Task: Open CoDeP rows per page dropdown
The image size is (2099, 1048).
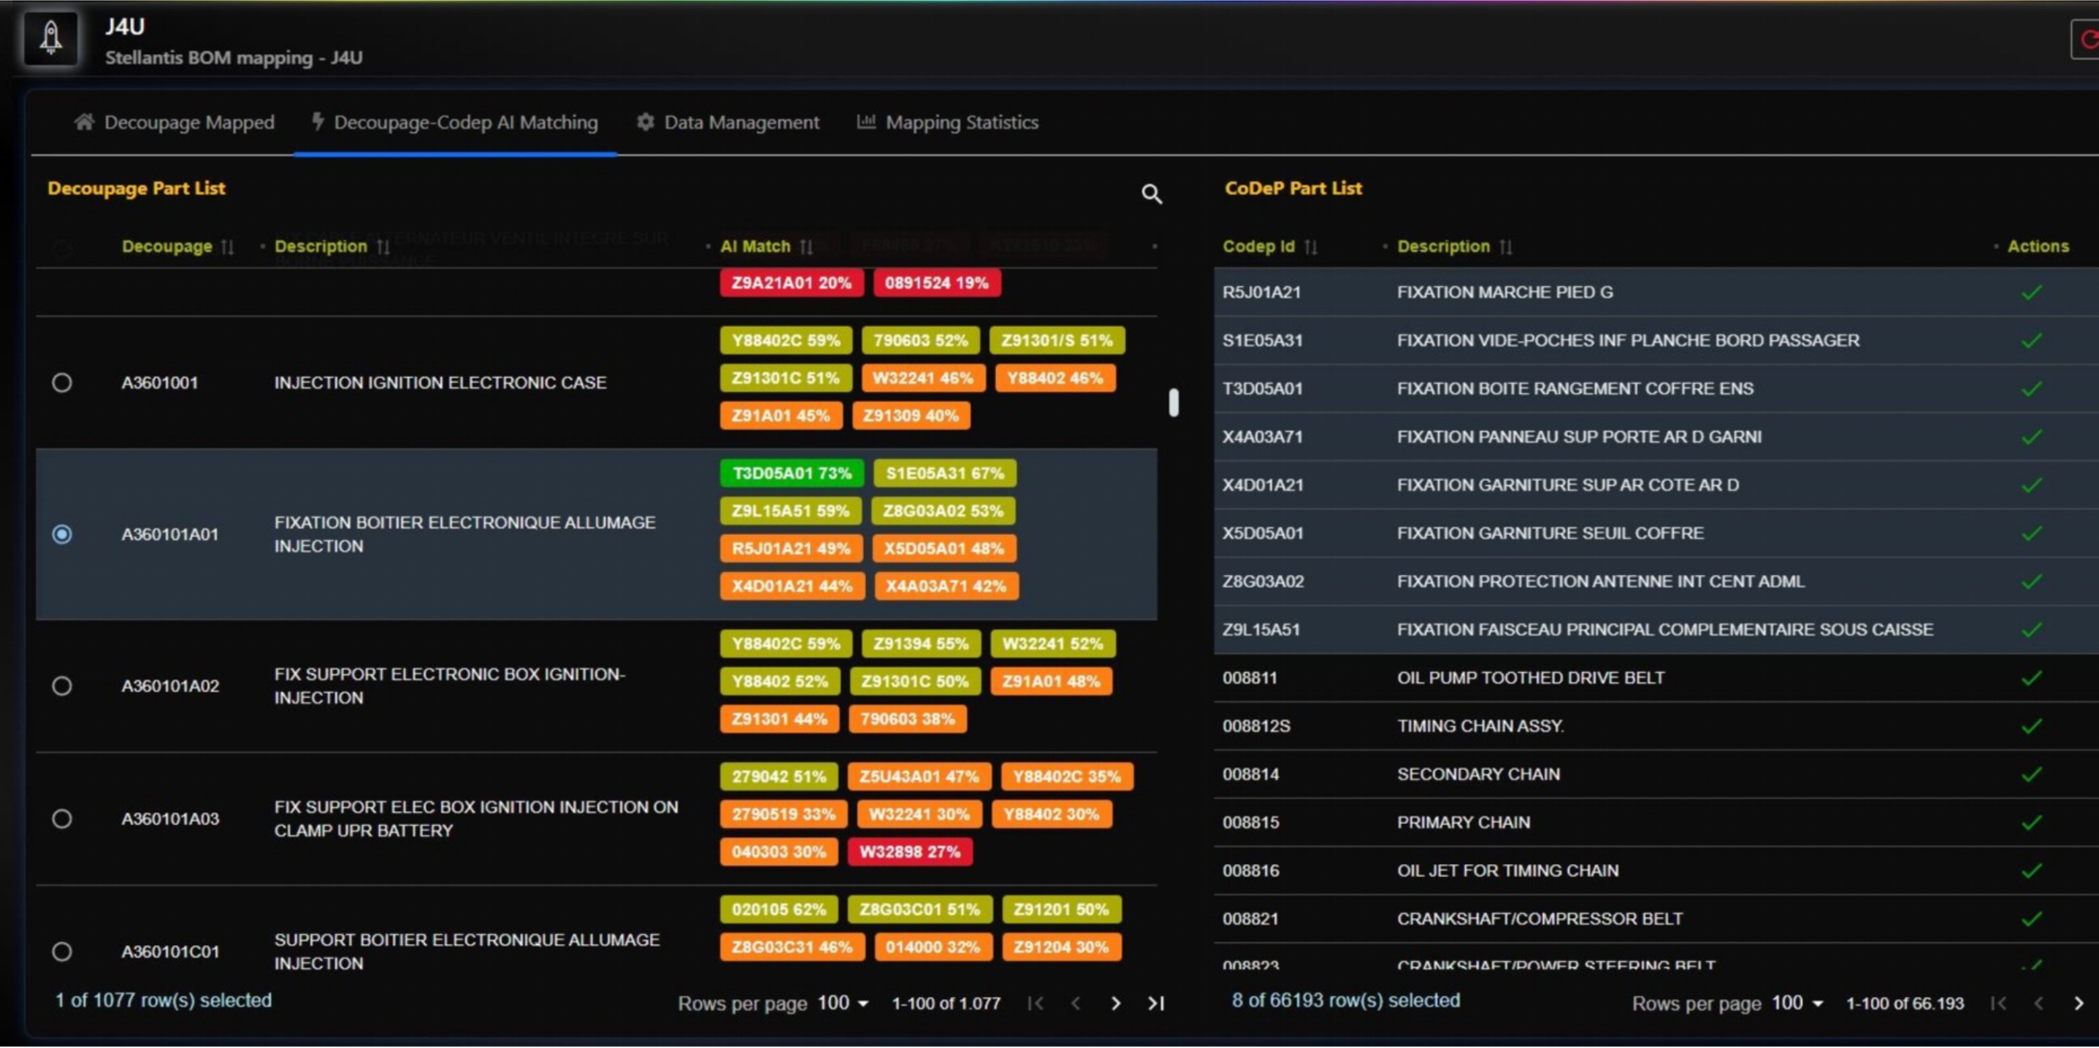Action: (x=1797, y=1003)
